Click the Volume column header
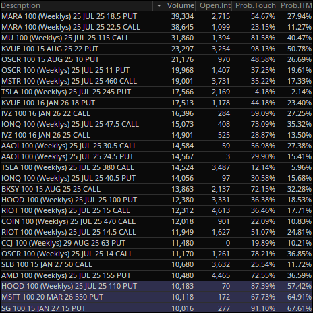Image resolution: width=313 pixels, height=313 pixels. pos(181,5)
